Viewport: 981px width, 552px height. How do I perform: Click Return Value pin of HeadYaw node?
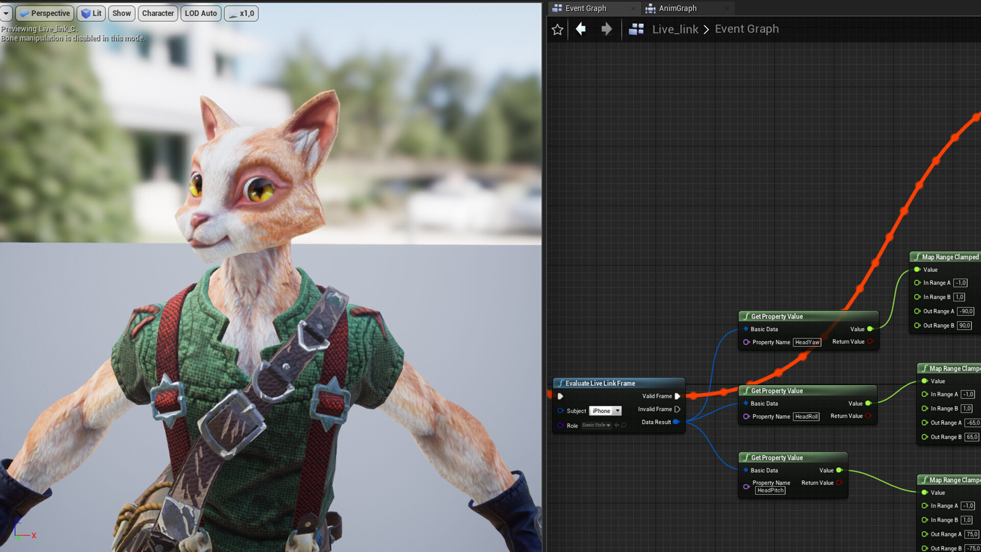[x=870, y=342]
